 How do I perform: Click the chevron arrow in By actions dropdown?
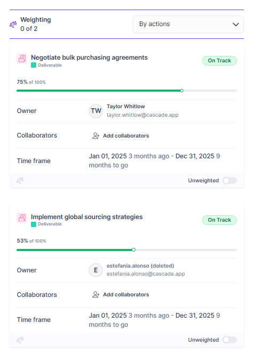[x=236, y=24]
